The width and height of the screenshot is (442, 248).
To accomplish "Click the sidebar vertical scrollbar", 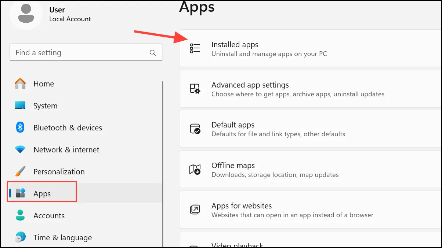I will pos(163,164).
